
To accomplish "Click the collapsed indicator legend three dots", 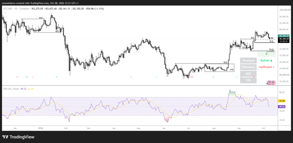I will click(5, 13).
